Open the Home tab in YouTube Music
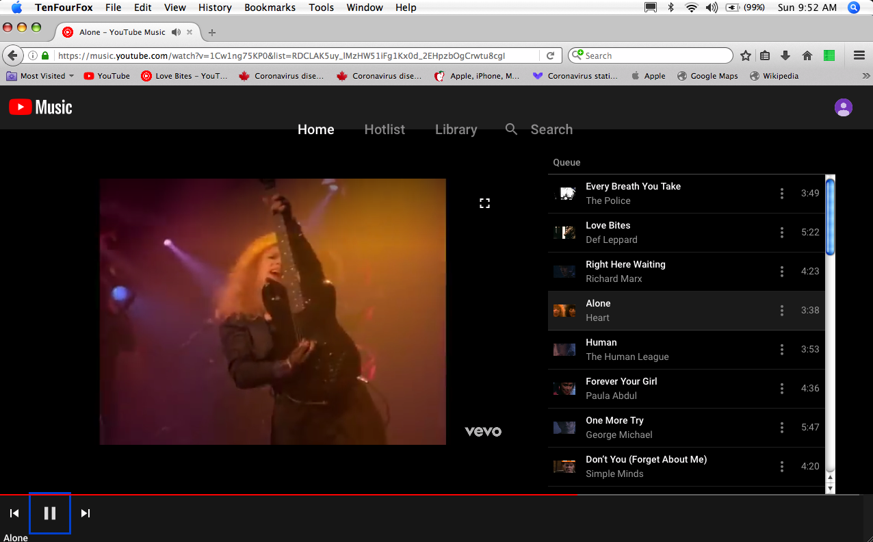This screenshot has height=542, width=873. (316, 129)
